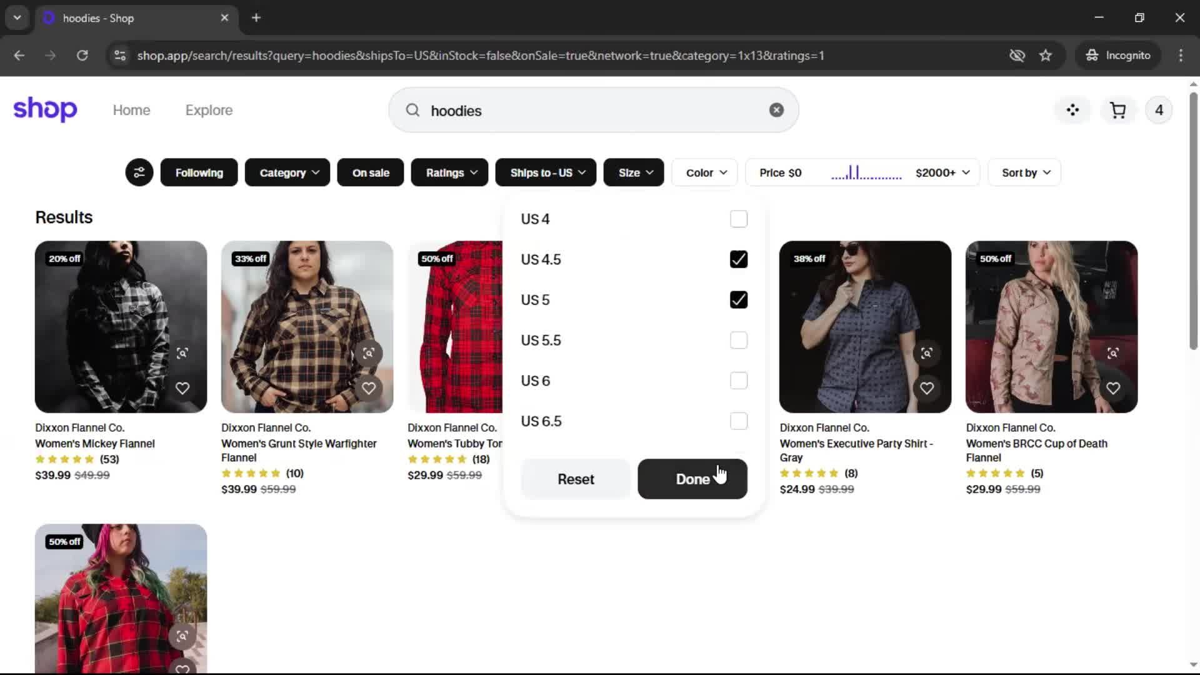
Task: Open the Sort by dropdown
Action: pyautogui.click(x=1025, y=173)
